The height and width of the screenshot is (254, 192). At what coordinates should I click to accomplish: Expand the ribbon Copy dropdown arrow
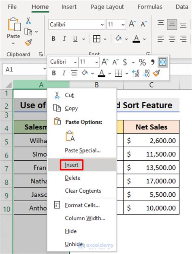pos(36,32)
